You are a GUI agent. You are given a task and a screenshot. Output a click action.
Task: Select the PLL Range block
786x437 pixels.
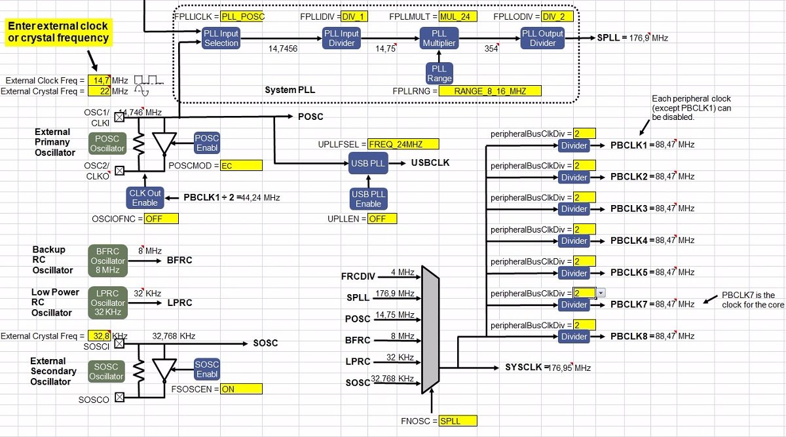pos(440,73)
